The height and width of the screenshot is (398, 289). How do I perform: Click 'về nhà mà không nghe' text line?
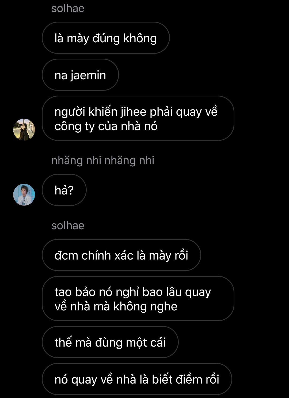point(116,307)
